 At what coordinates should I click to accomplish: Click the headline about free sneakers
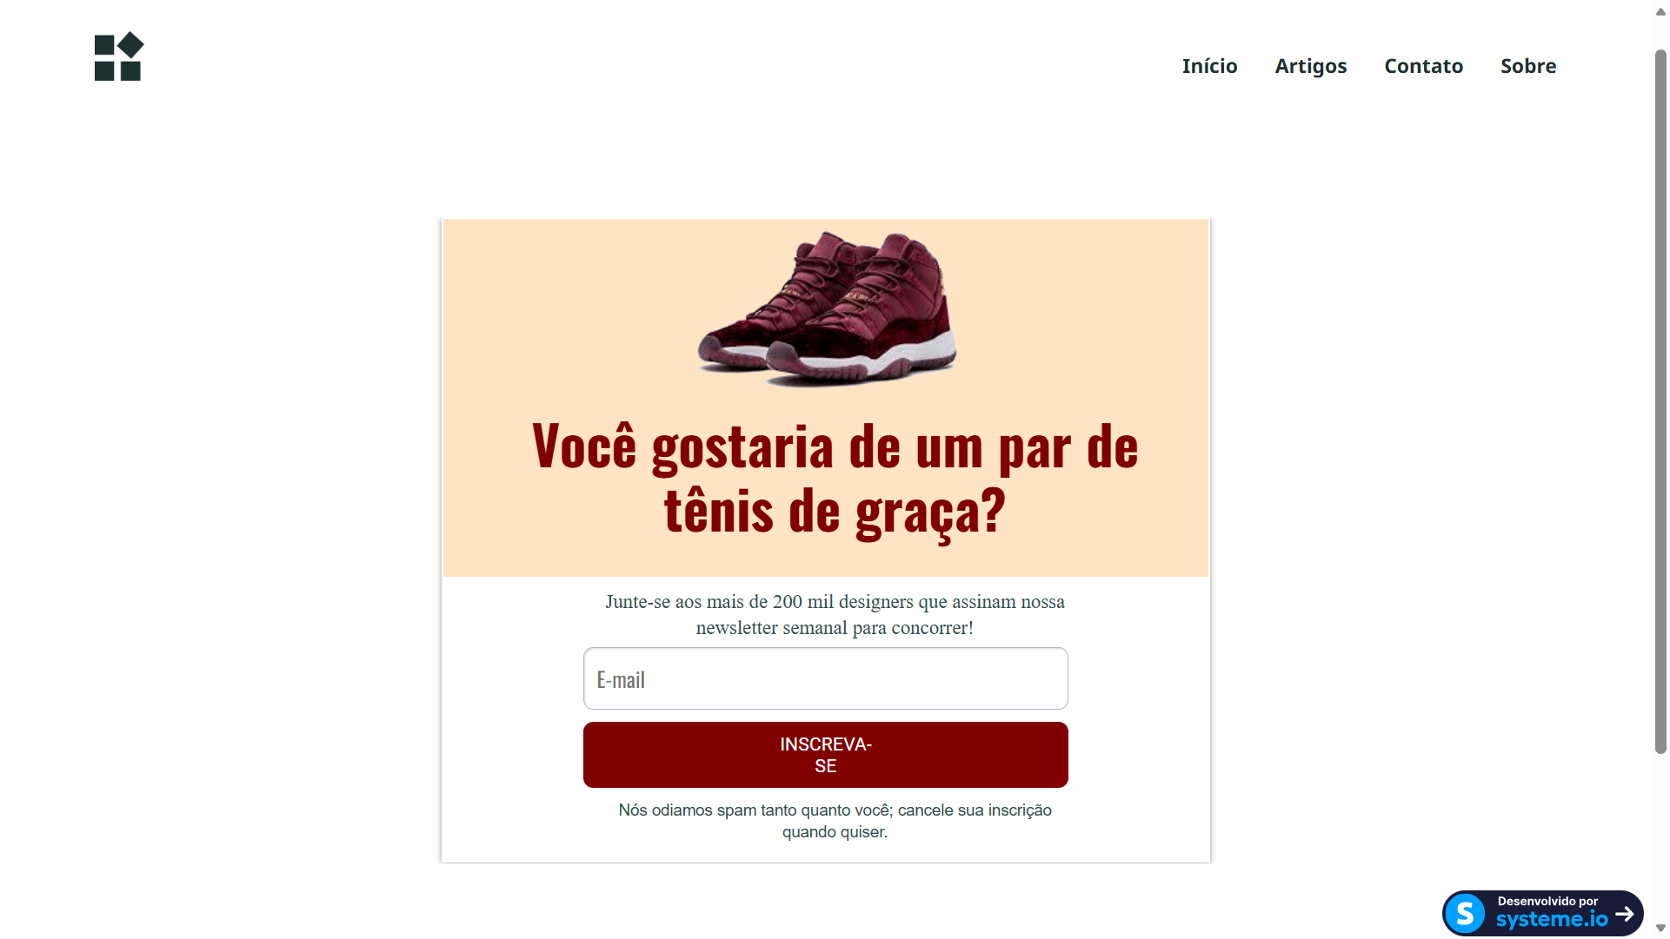tap(835, 478)
